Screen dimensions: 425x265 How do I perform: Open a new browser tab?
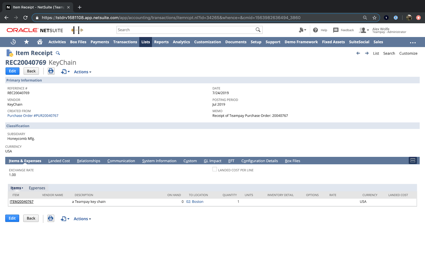[79, 7]
